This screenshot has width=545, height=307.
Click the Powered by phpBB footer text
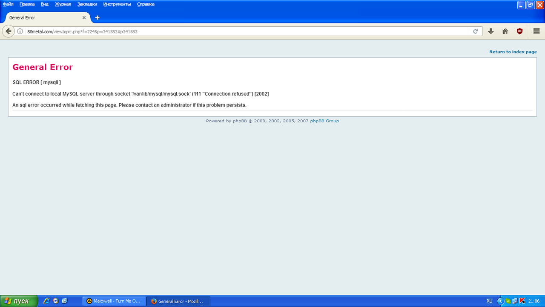tap(257, 121)
